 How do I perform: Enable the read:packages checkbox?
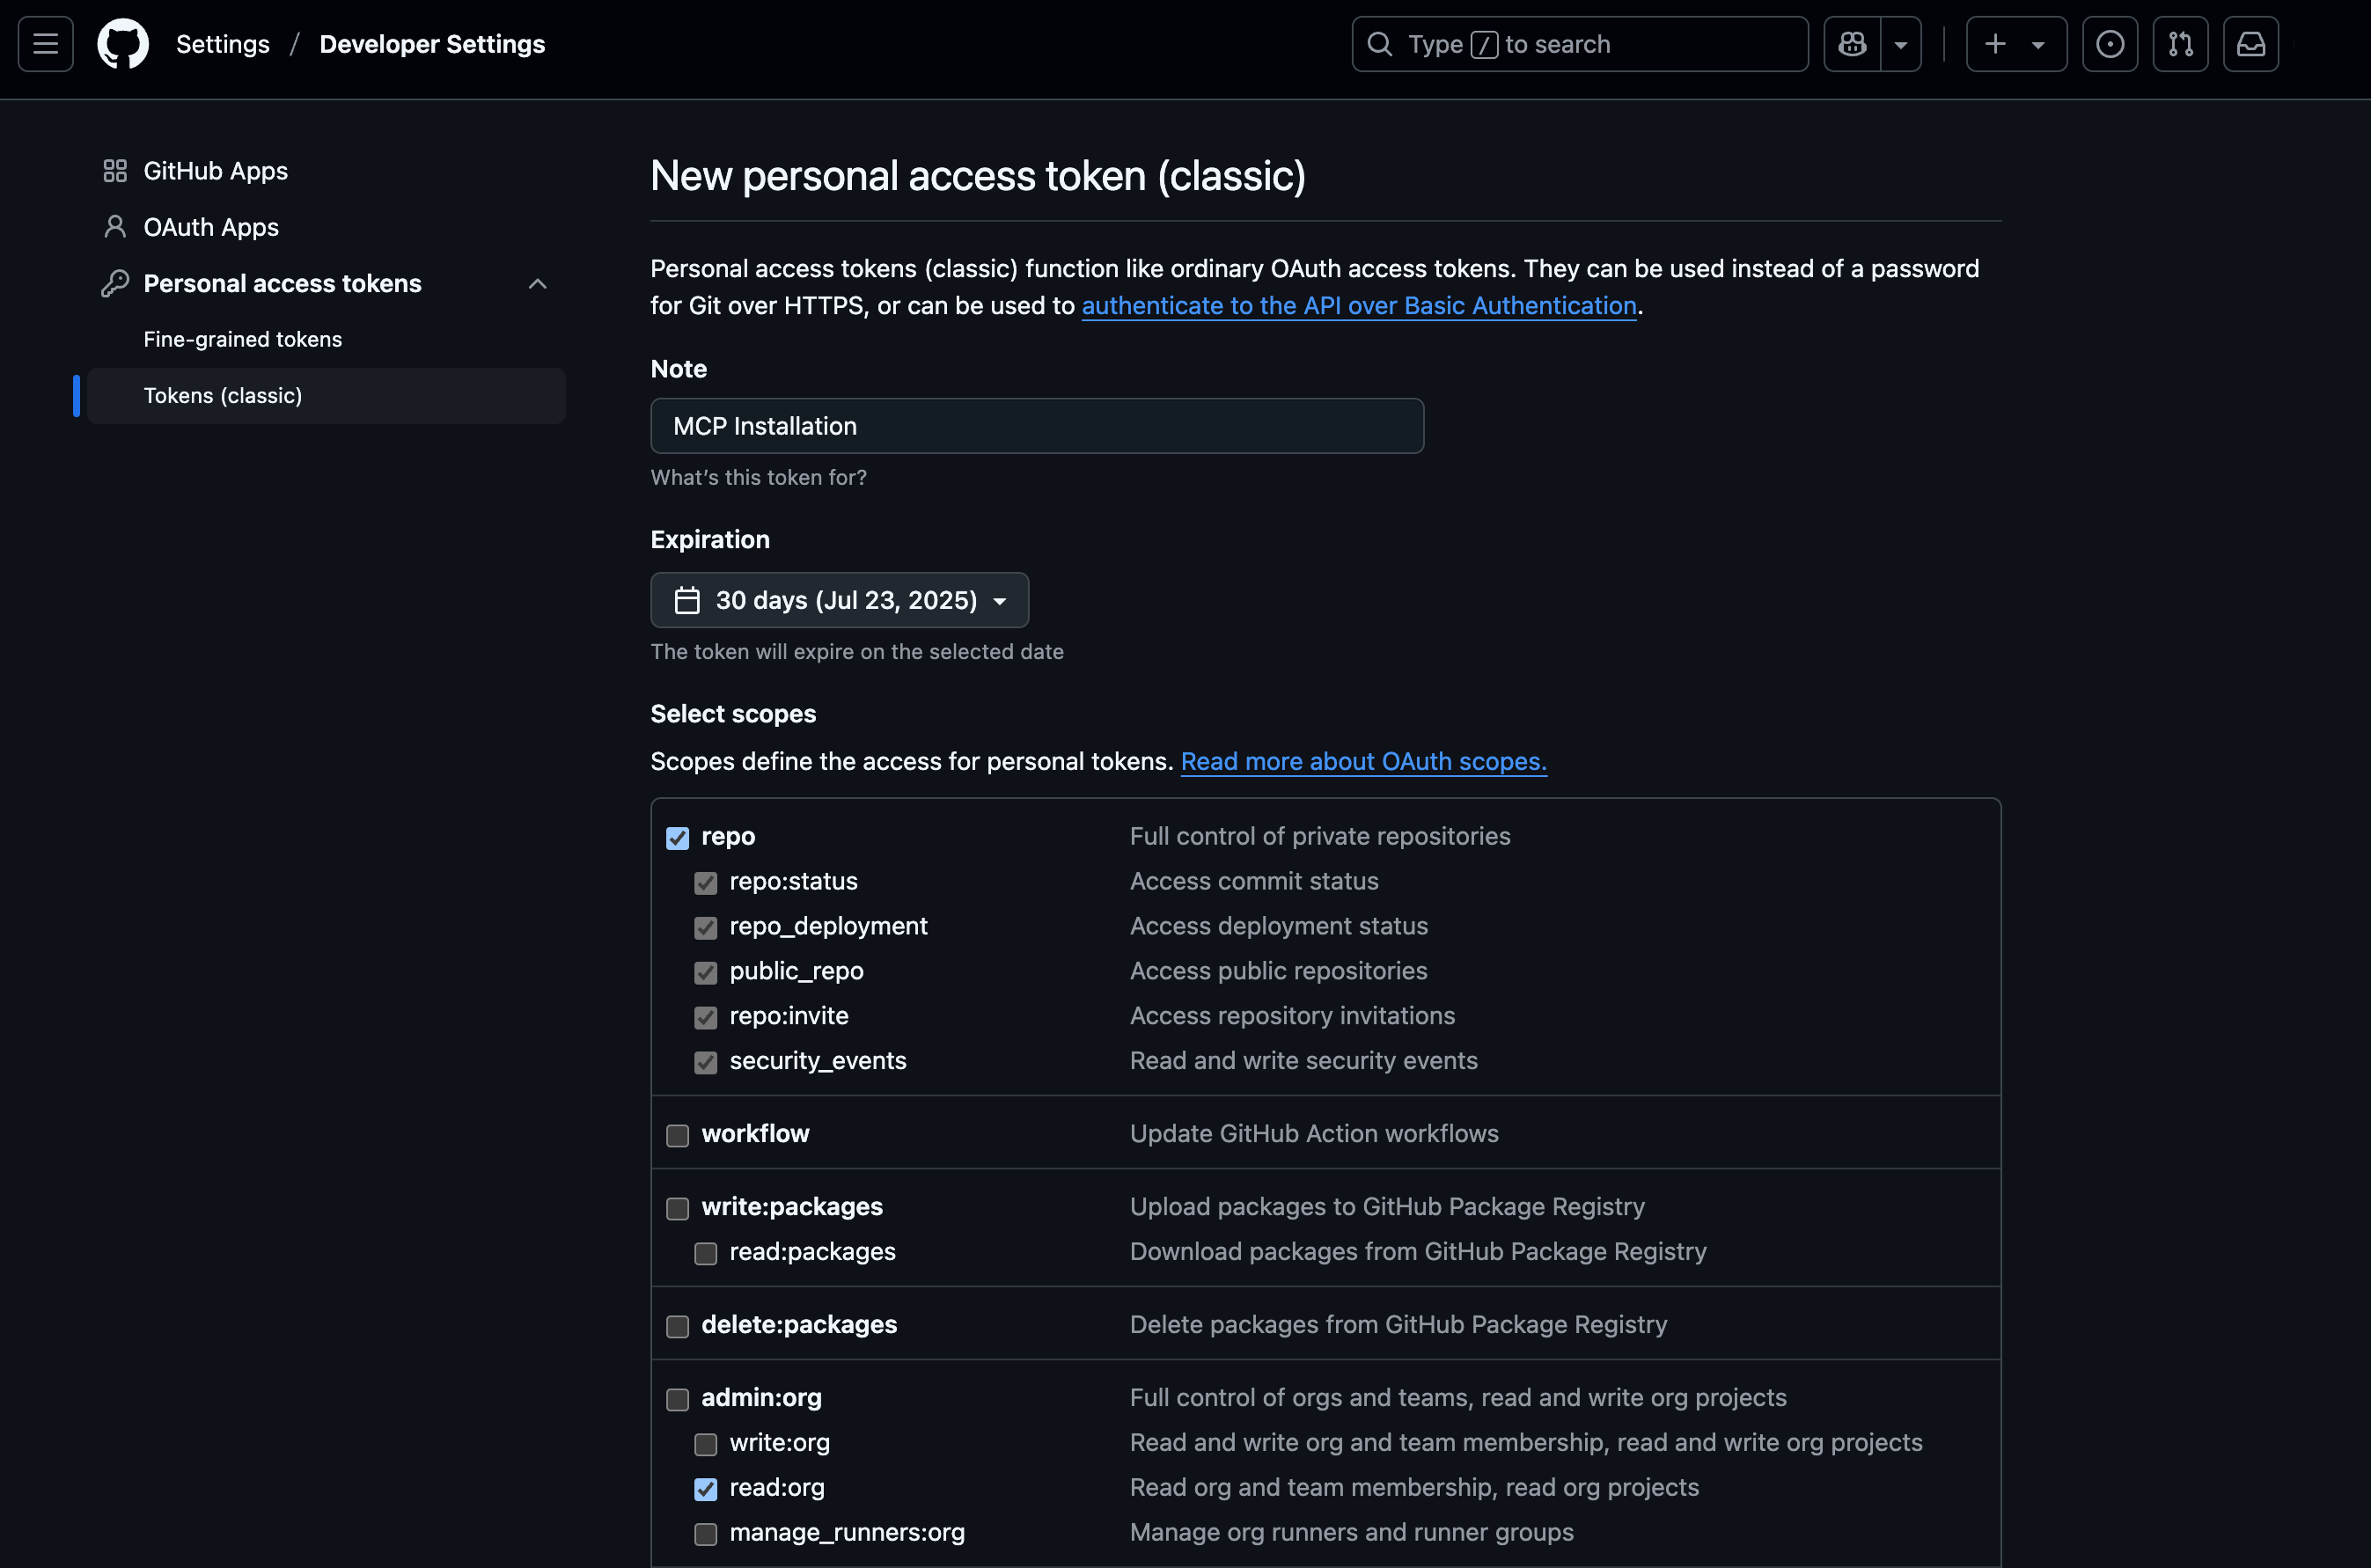coord(706,1253)
